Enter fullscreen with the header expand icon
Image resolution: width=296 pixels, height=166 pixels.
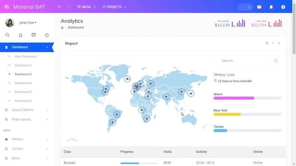coord(69,6)
